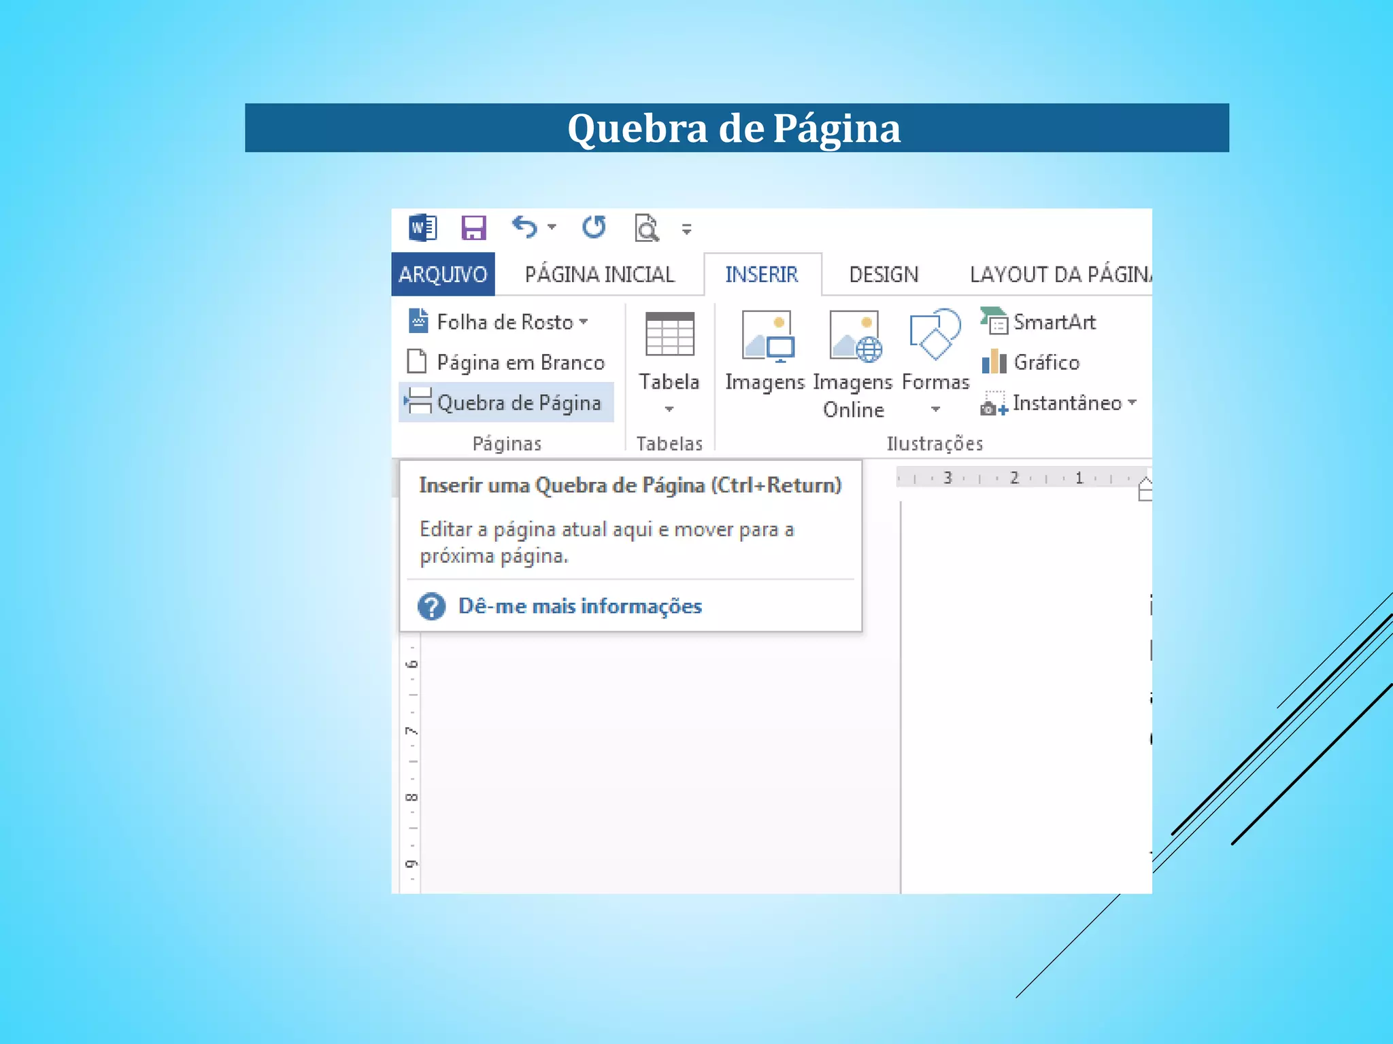Screen dimensions: 1393x1044
Task: Open Print Preview magnifier icon
Action: click(x=646, y=228)
